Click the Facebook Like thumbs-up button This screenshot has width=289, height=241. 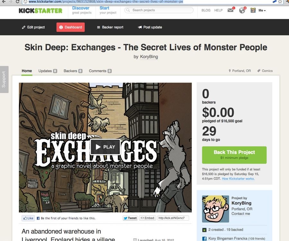(x=28, y=218)
